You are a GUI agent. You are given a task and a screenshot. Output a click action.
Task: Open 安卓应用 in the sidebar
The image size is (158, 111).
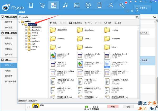9,27
